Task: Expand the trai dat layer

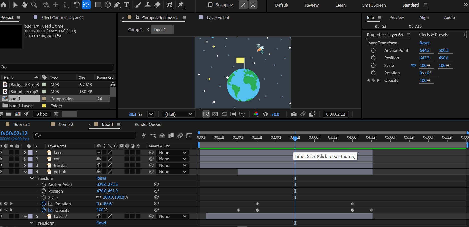Action: click(x=25, y=165)
